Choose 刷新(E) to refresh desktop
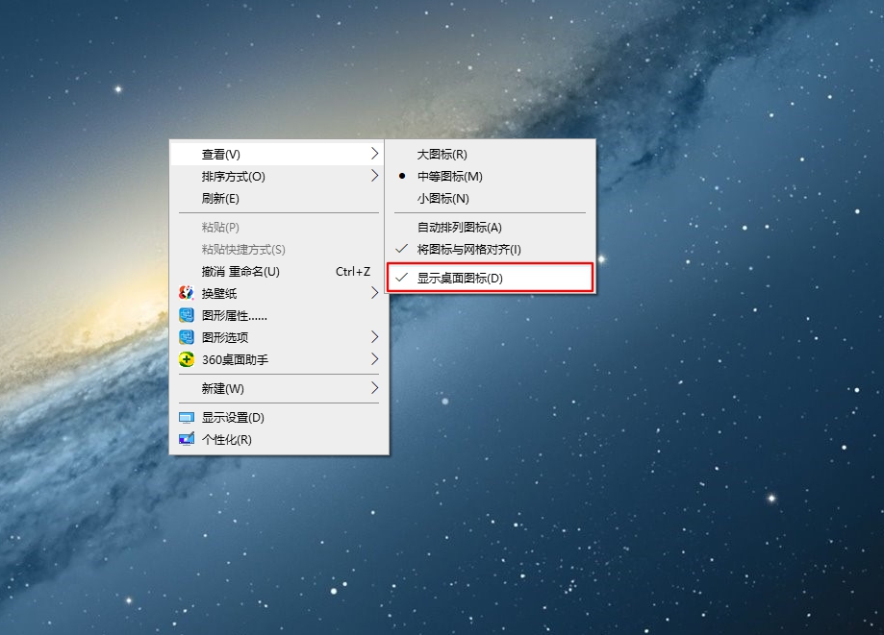884x635 pixels. pos(277,198)
